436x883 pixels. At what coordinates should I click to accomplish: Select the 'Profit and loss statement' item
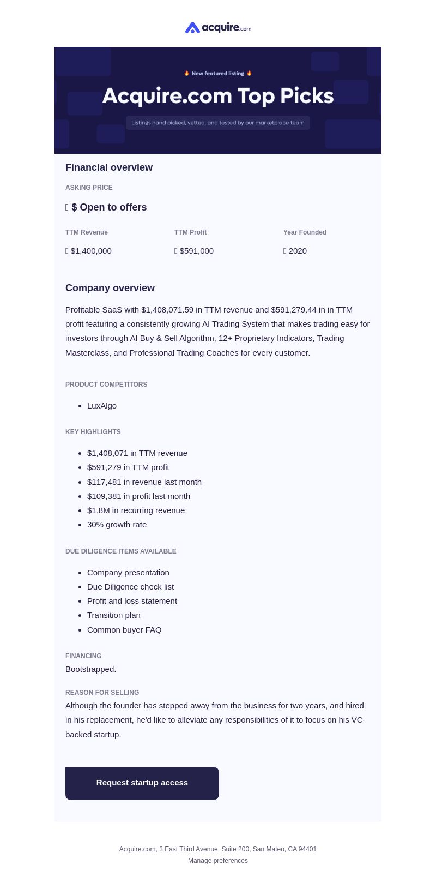132,601
